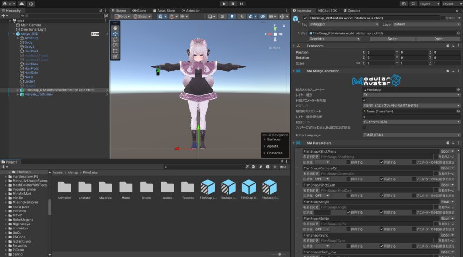Select the Hand tool in Scene view
The height and width of the screenshot is (257, 463).
coord(115,28)
